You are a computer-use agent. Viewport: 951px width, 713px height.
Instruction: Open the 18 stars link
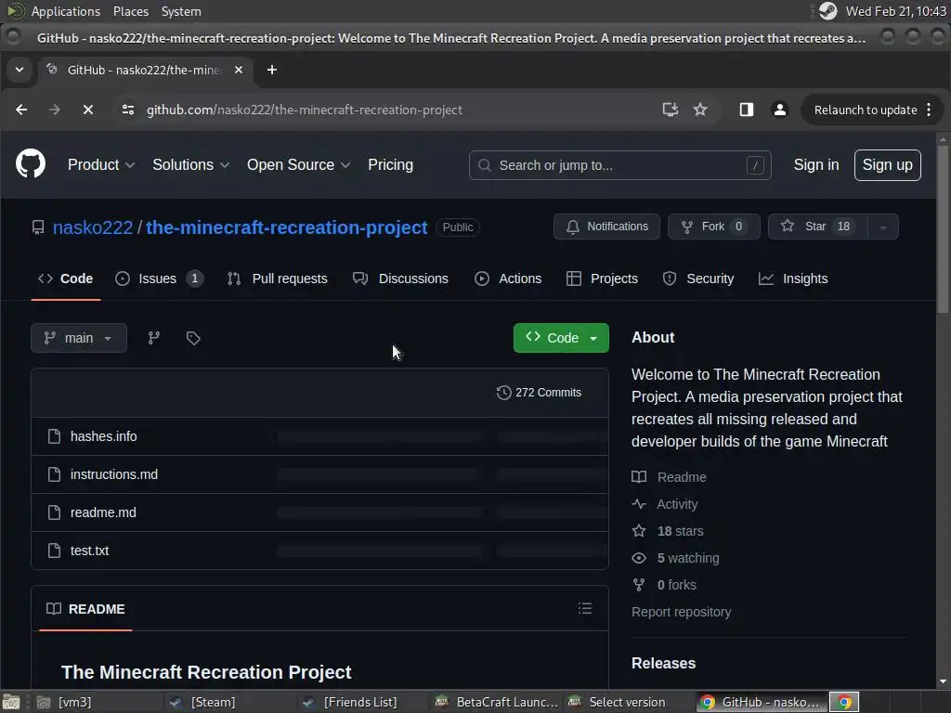click(680, 531)
